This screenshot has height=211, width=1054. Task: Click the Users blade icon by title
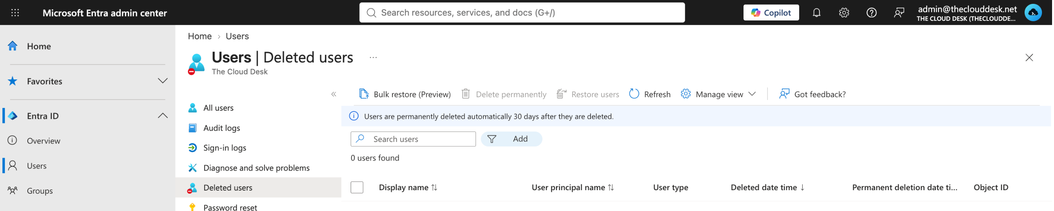point(196,64)
